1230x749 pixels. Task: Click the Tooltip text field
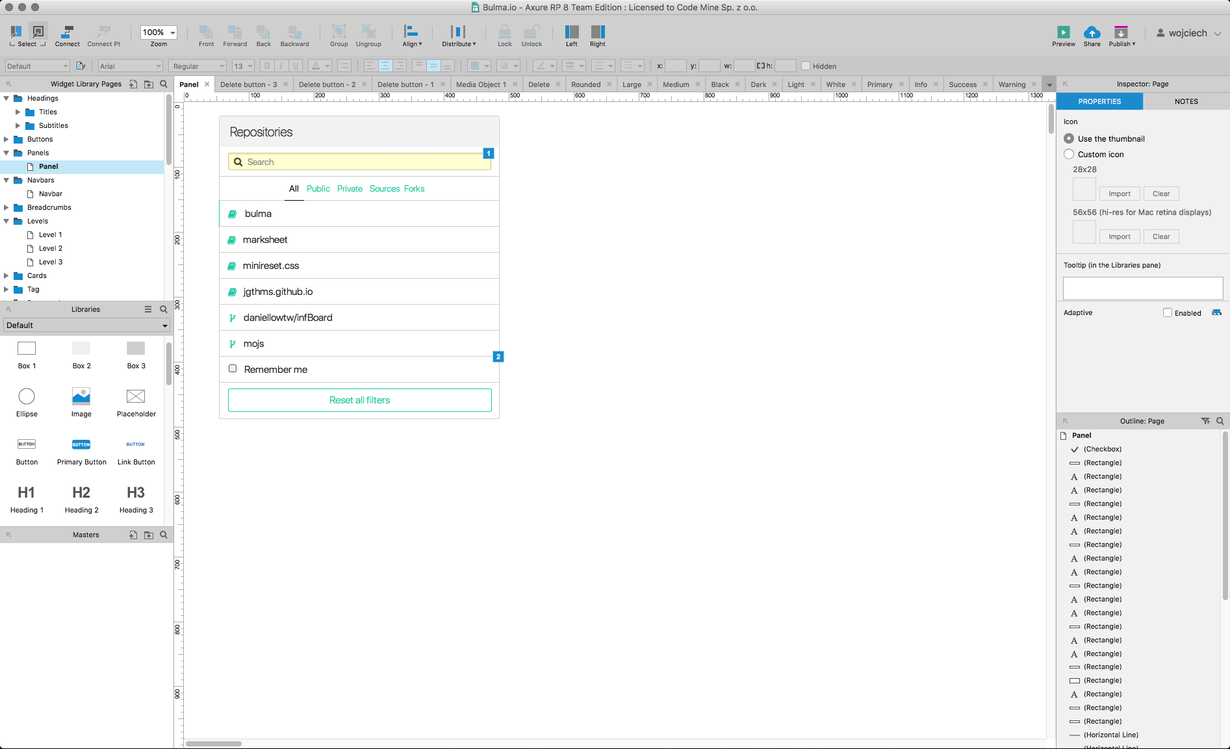1142,288
